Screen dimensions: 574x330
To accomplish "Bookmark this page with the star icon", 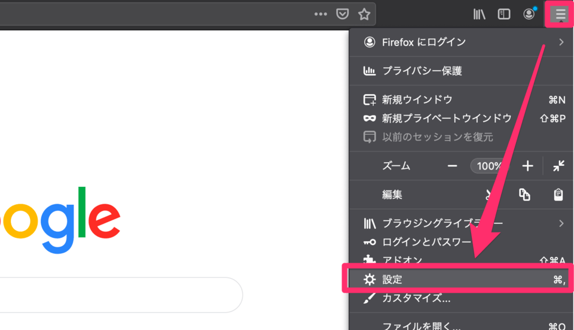I will [x=364, y=14].
